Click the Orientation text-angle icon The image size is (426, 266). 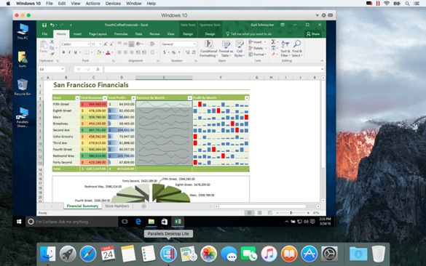pyautogui.click(x=138, y=44)
